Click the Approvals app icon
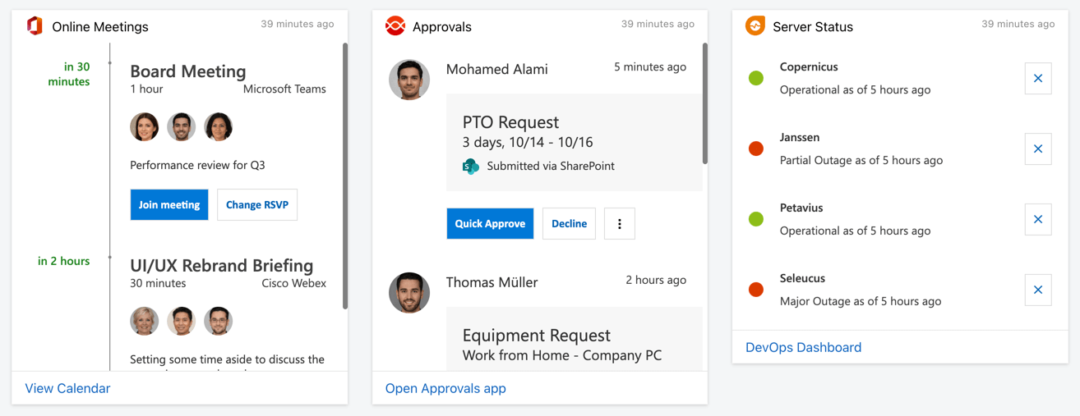1080x416 pixels. pyautogui.click(x=395, y=26)
